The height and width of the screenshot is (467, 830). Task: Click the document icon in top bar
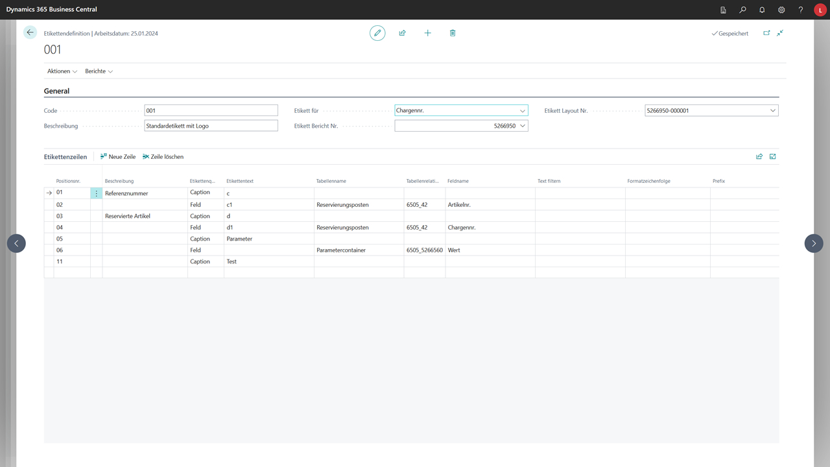(723, 10)
